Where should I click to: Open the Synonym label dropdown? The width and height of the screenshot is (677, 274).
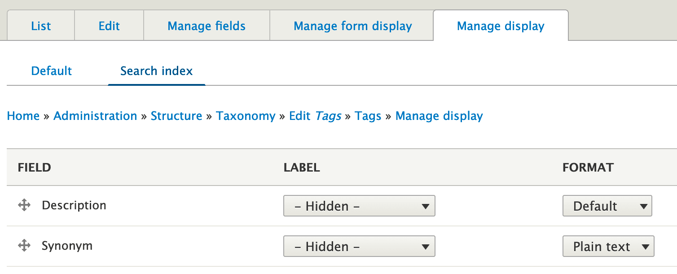click(359, 247)
